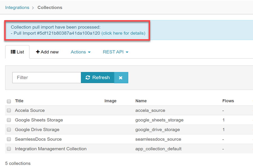Select the accela_source name cell

point(150,110)
